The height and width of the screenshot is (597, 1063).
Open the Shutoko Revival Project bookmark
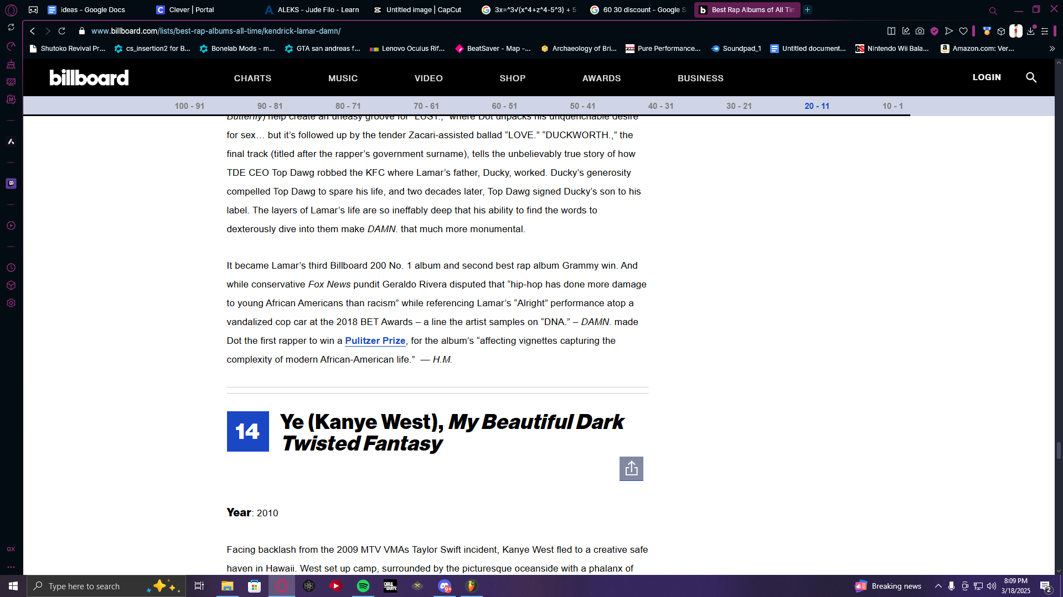pyautogui.click(x=67, y=49)
